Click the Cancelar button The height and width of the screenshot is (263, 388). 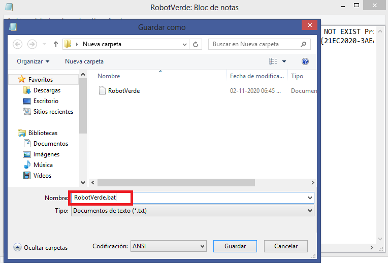pyautogui.click(x=286, y=246)
